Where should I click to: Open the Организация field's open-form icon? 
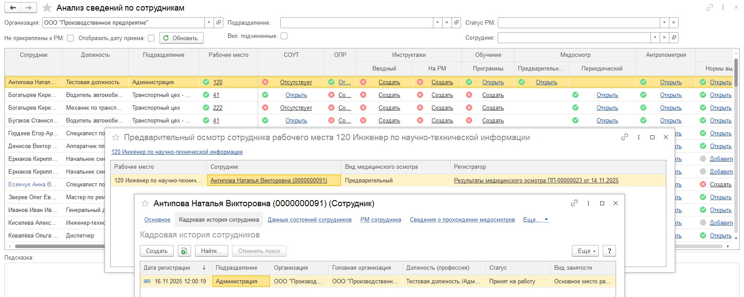[218, 22]
